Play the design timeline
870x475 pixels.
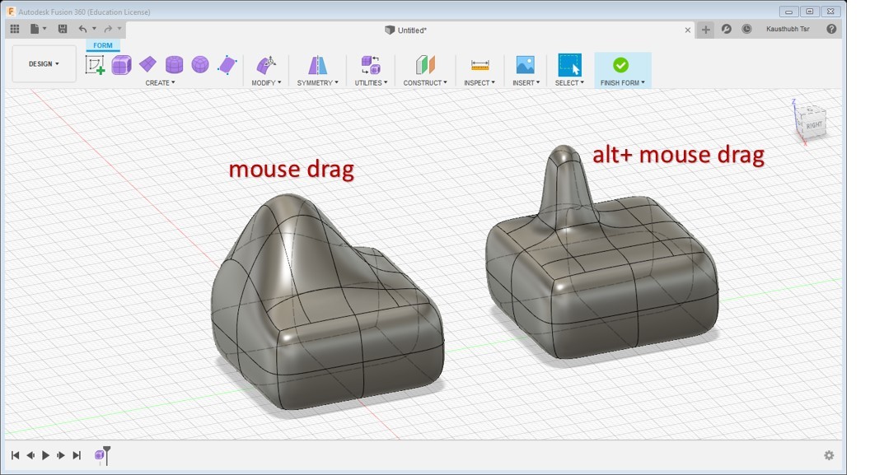point(45,455)
